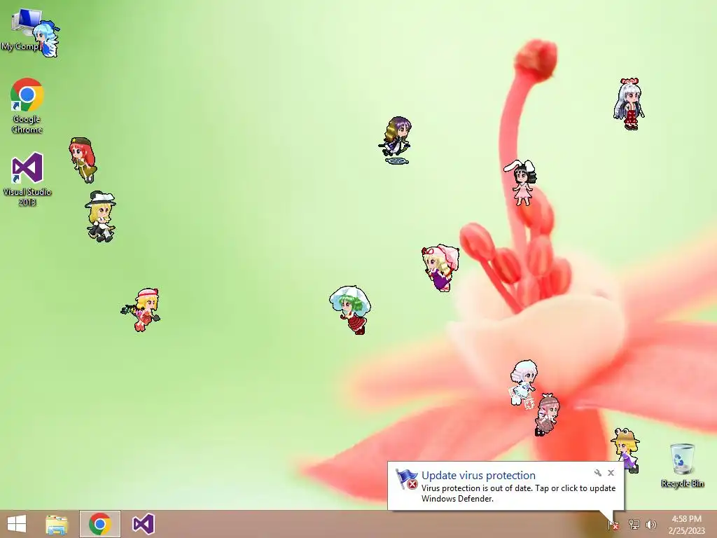Click the pink-haired girl in brown dress
Image resolution: width=717 pixels, height=538 pixels.
[x=547, y=415]
